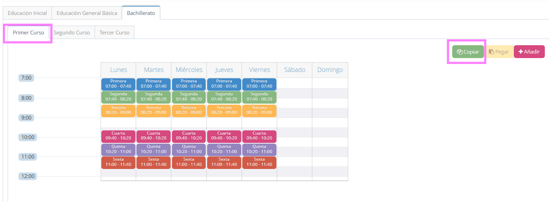Select the Cuarta period block on Jueves
This screenshot has height=202, width=549.
tap(224, 136)
